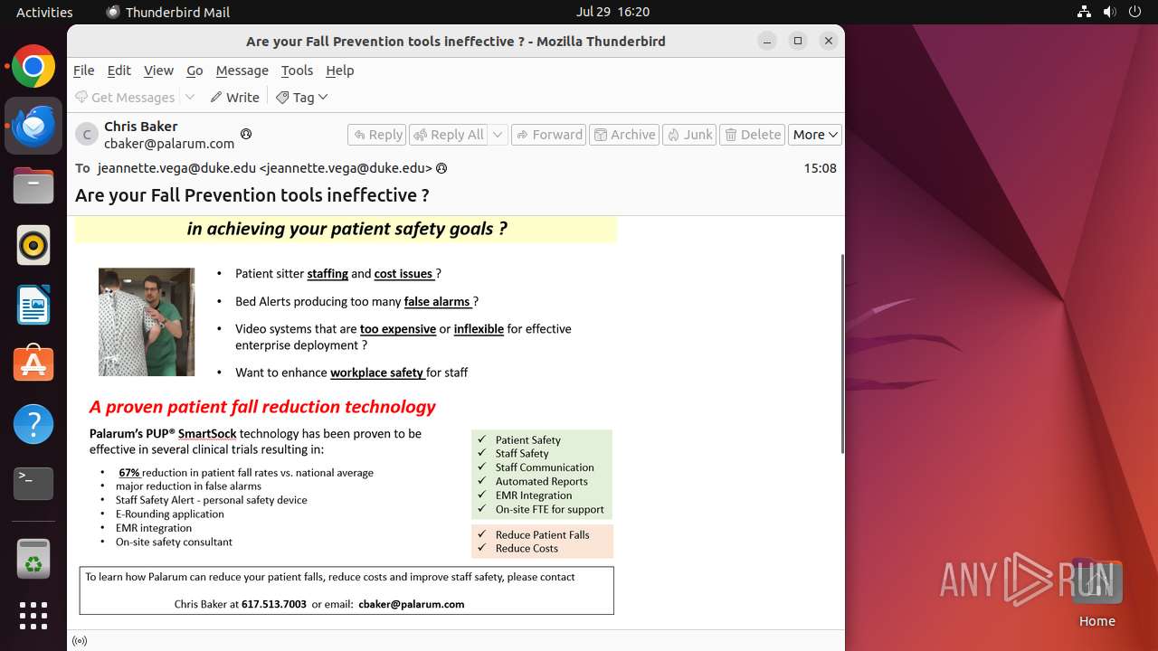Click the 'Staff Communication' checklist item

tap(545, 467)
